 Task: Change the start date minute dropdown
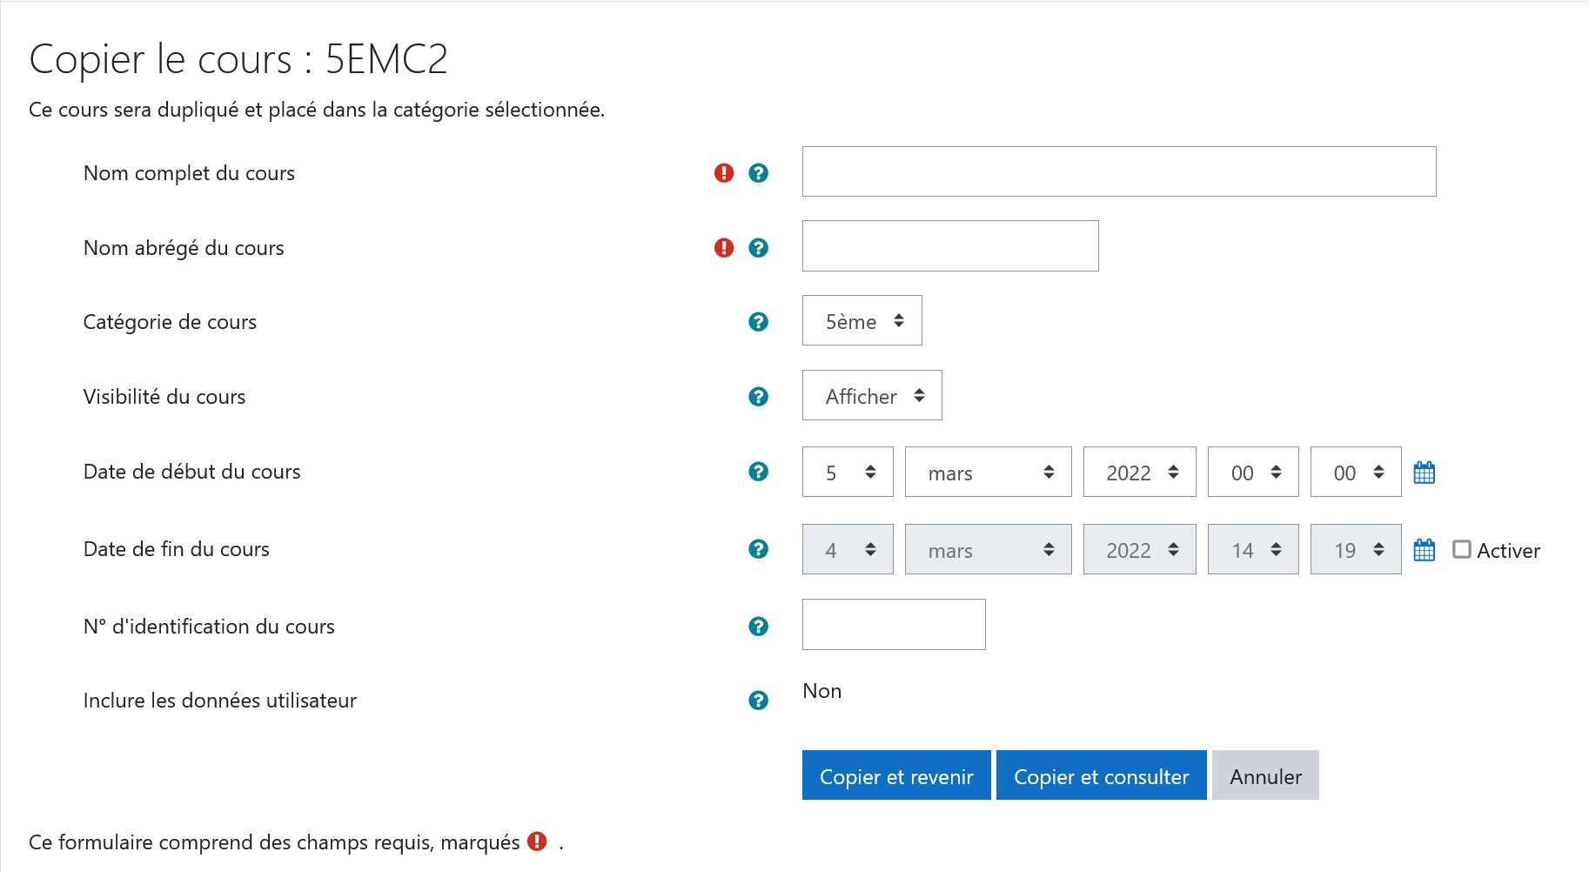(1356, 472)
